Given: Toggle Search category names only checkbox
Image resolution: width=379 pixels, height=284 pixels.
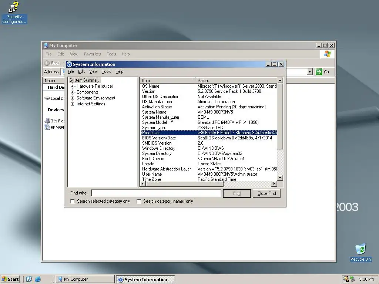Looking at the screenshot, I should [x=139, y=201].
